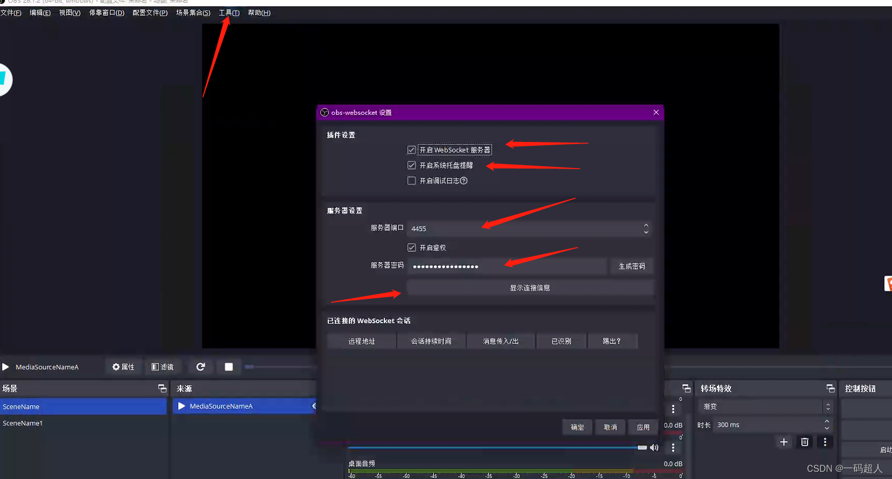This screenshot has width=892, height=479.
Task: Pop out the 转场特效 dock panel
Action: (x=830, y=388)
